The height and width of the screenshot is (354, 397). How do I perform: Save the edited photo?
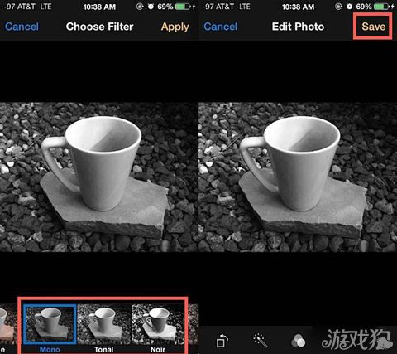373,27
